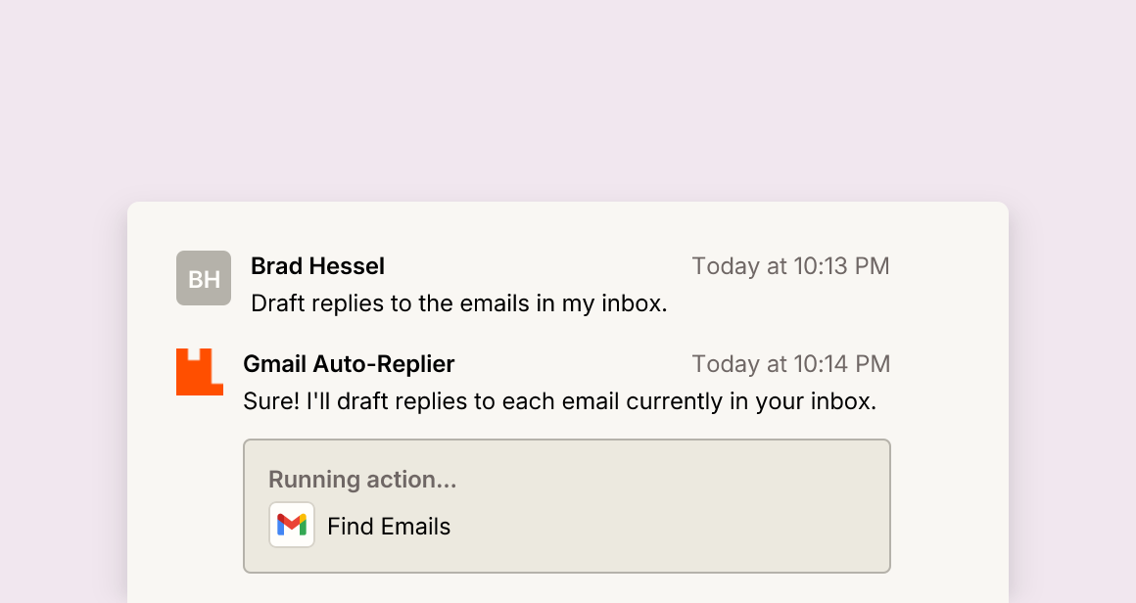Viewport: 1136px width, 603px height.
Task: Open Brad Hessel's profile name
Action: click(x=317, y=265)
